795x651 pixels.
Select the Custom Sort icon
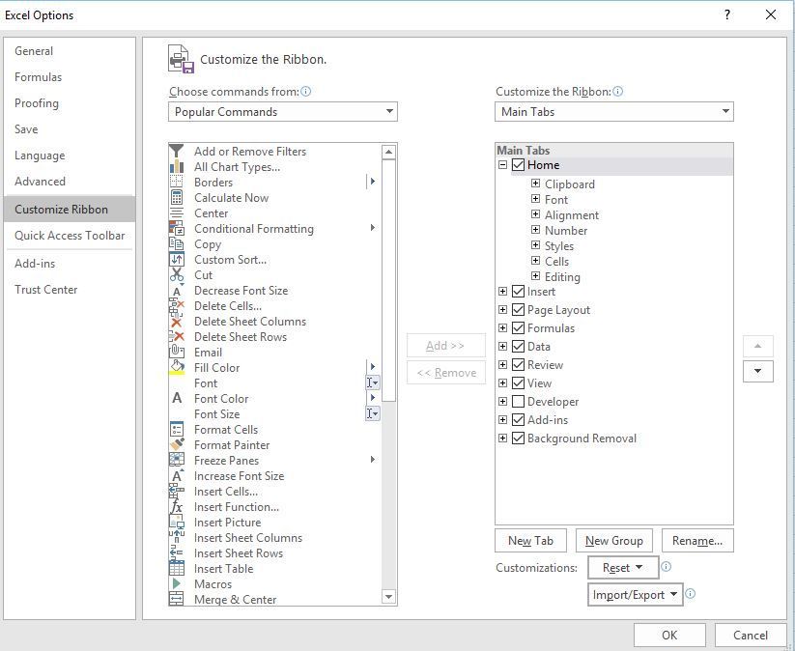click(177, 260)
